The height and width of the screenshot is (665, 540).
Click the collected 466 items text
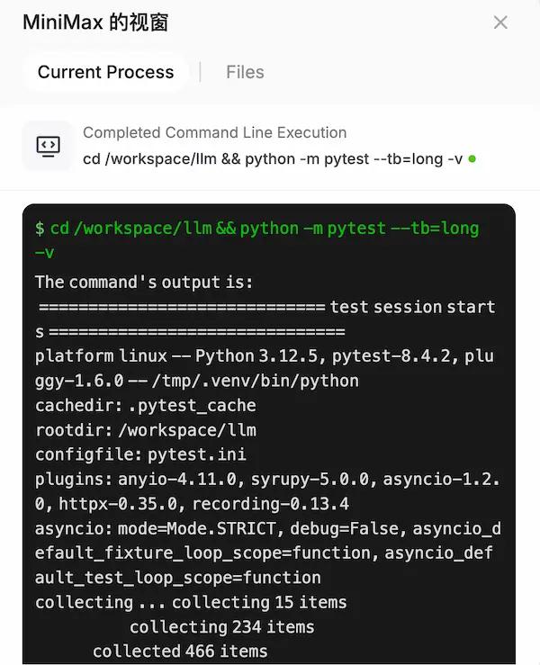(x=180, y=651)
